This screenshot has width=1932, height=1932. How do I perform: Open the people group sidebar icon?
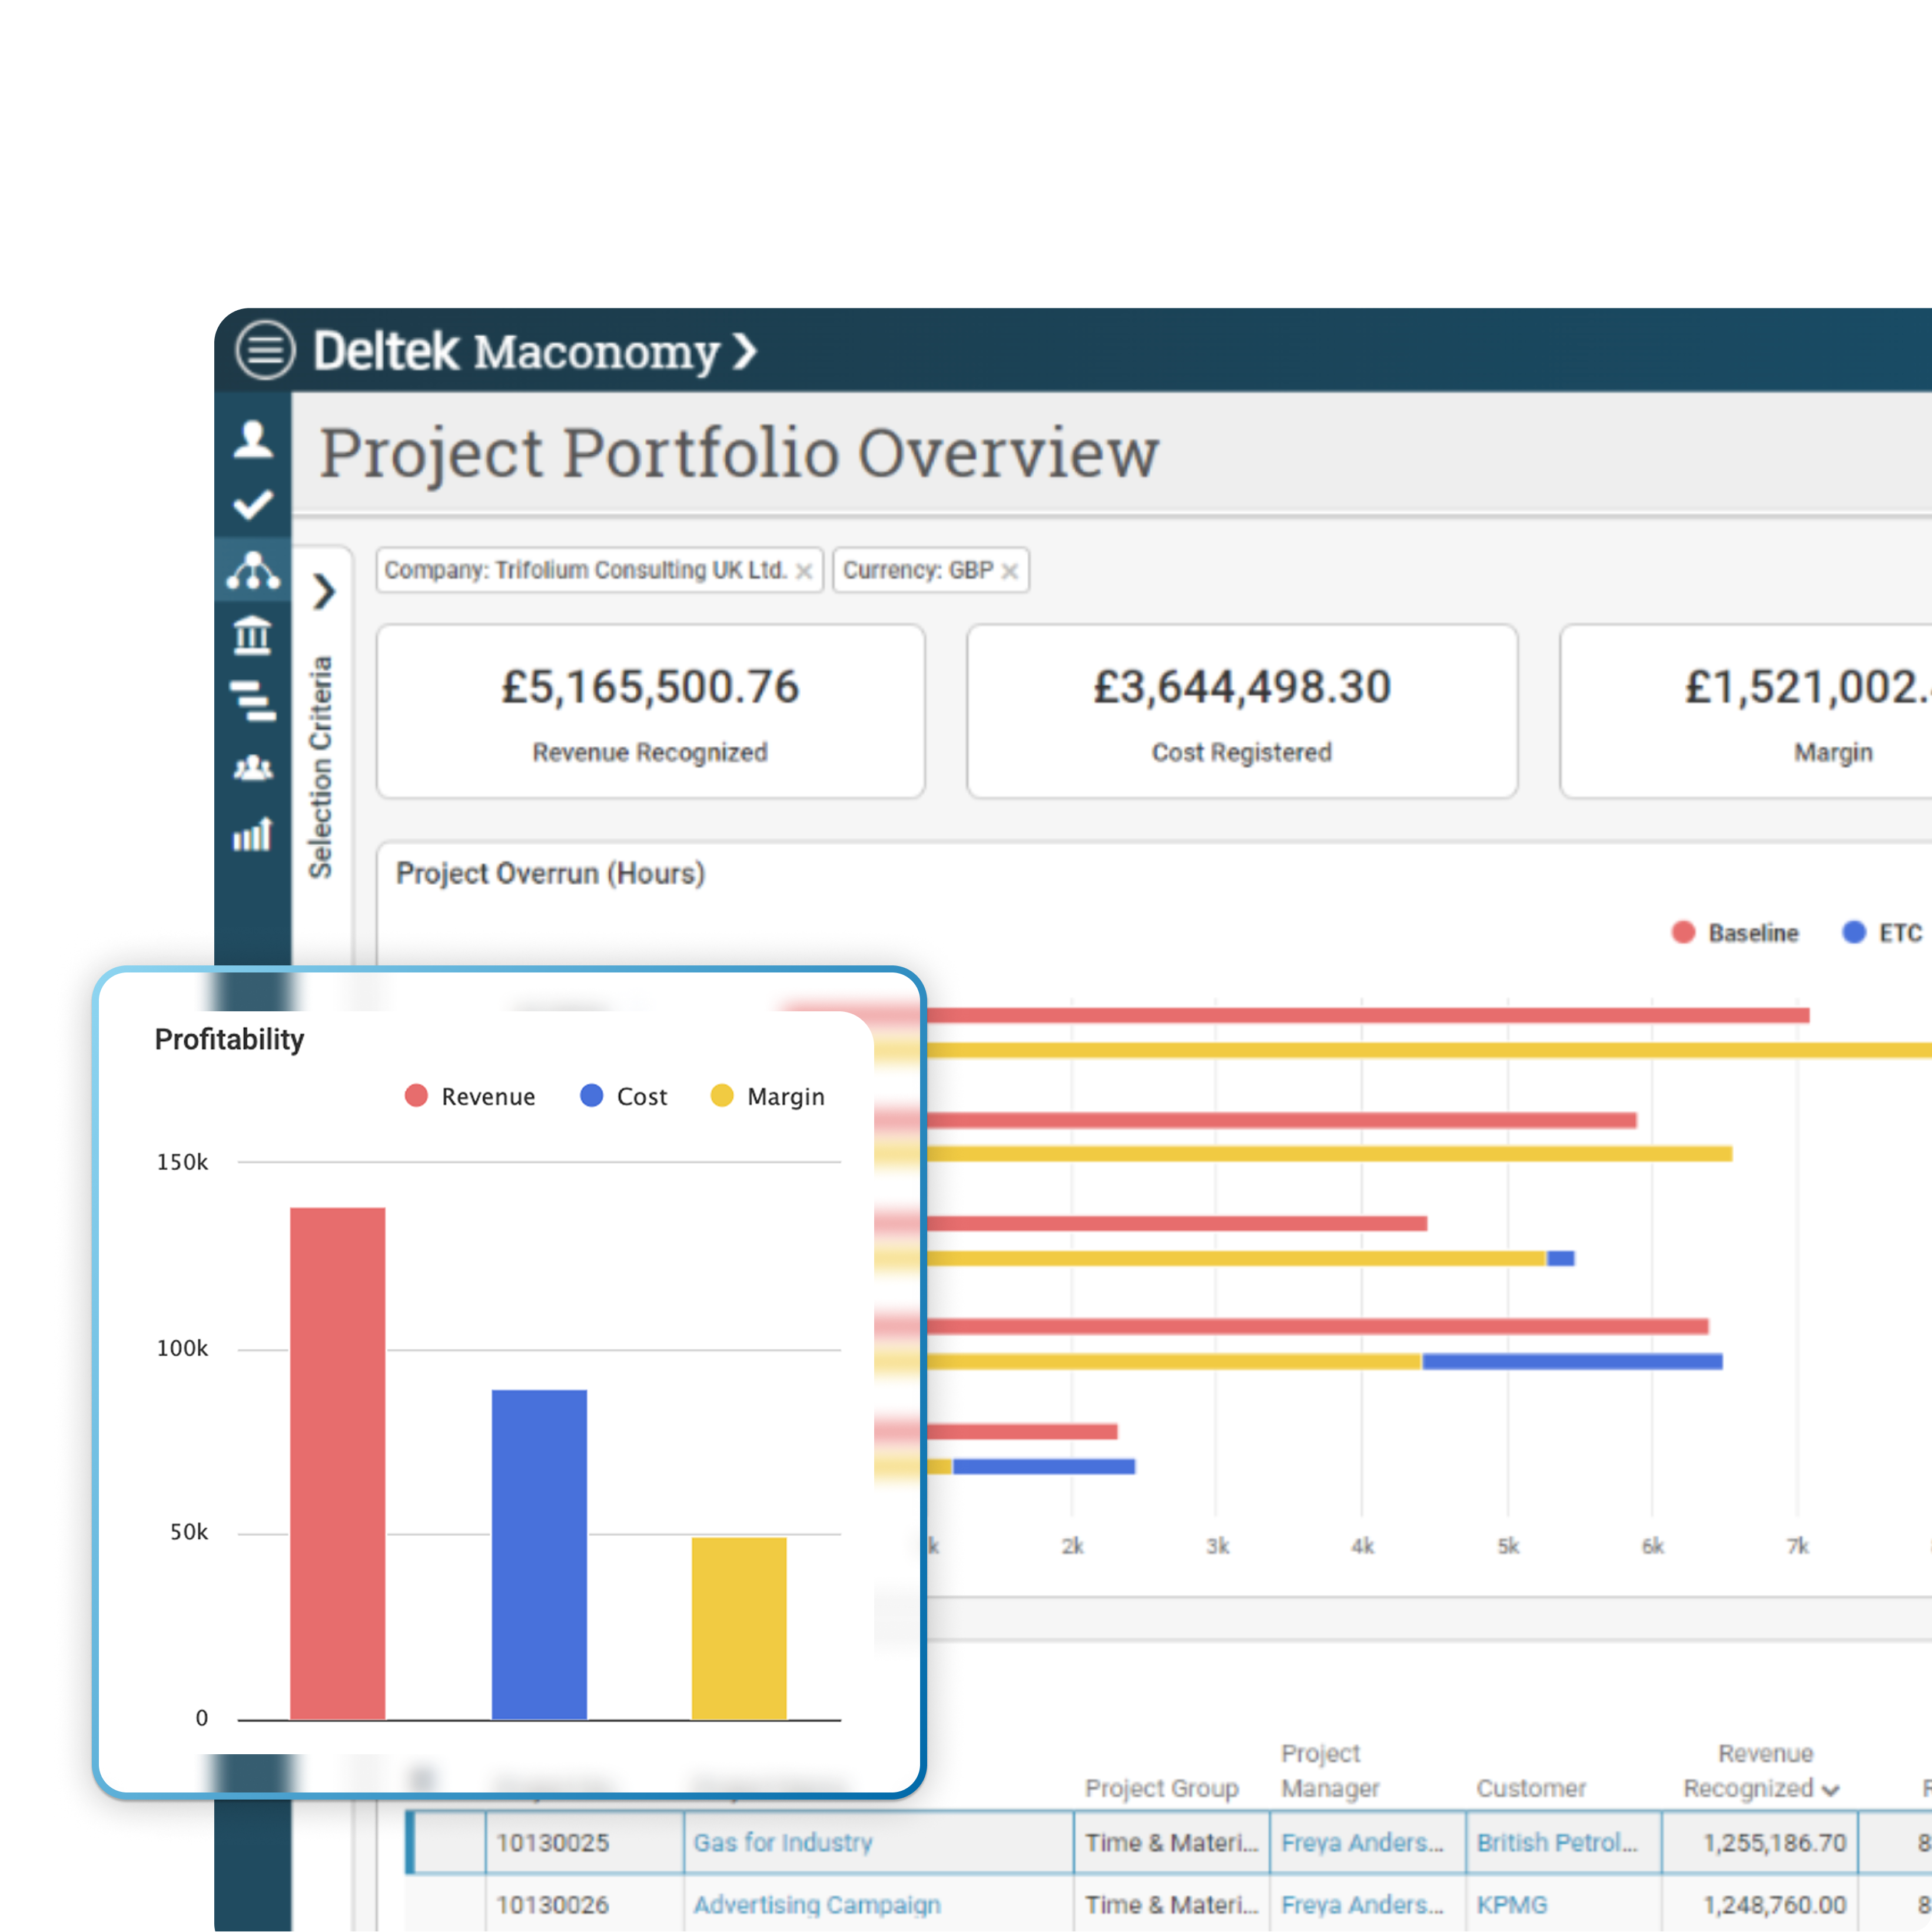[x=253, y=768]
